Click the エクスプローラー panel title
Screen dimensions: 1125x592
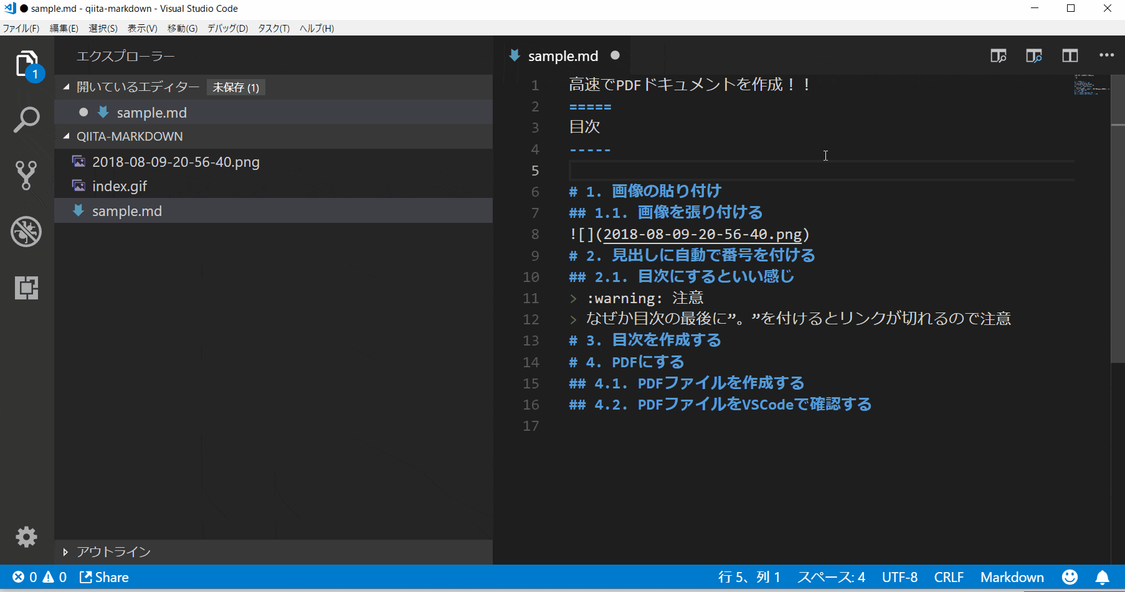click(x=125, y=56)
